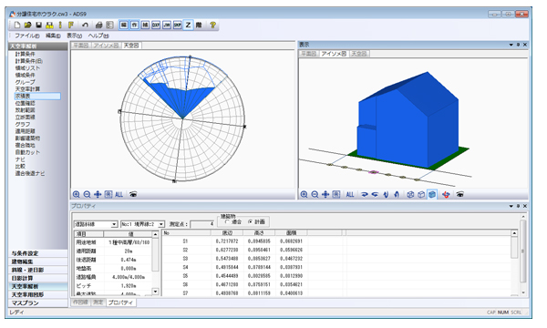Click ALL fit button under sky chart
The width and height of the screenshot is (547, 328).
(119, 194)
